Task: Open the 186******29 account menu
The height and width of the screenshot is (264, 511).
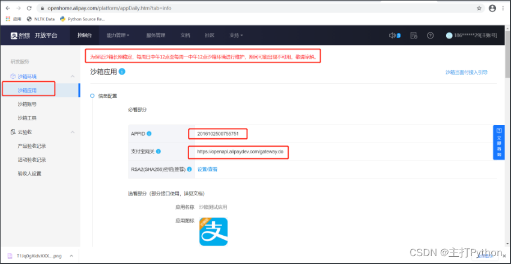Action: pos(471,35)
